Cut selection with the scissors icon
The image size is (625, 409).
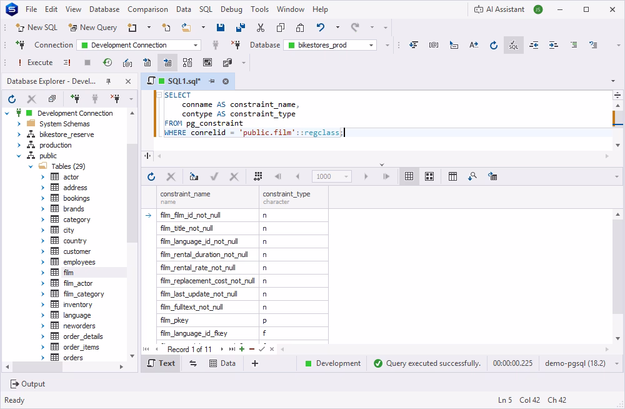tap(261, 27)
